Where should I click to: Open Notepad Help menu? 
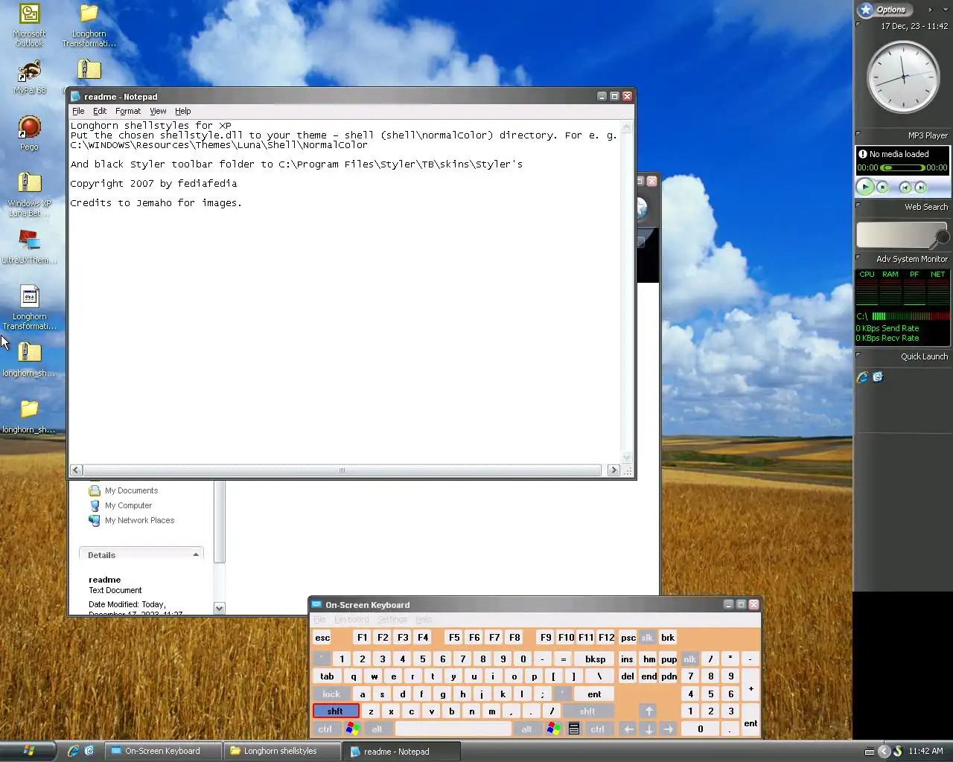click(182, 111)
